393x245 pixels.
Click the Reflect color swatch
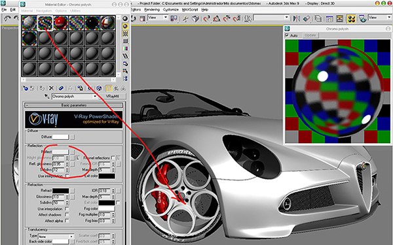pyautogui.click(x=60, y=152)
